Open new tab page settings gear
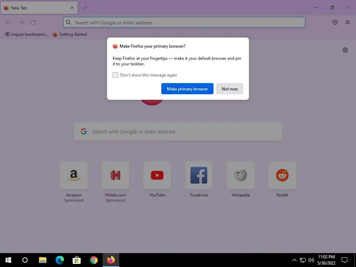Screen dimensions: 356x267 pyautogui.click(x=345, y=50)
